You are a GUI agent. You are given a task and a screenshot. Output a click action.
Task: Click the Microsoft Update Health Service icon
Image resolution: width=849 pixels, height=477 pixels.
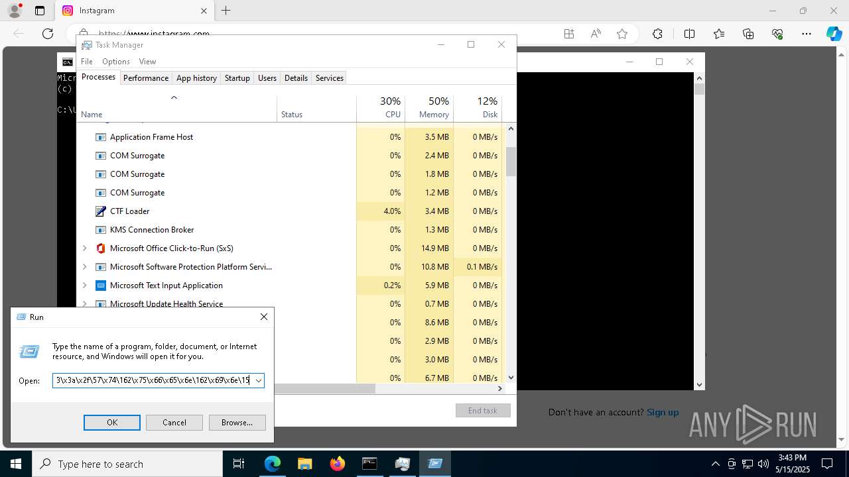[101, 304]
